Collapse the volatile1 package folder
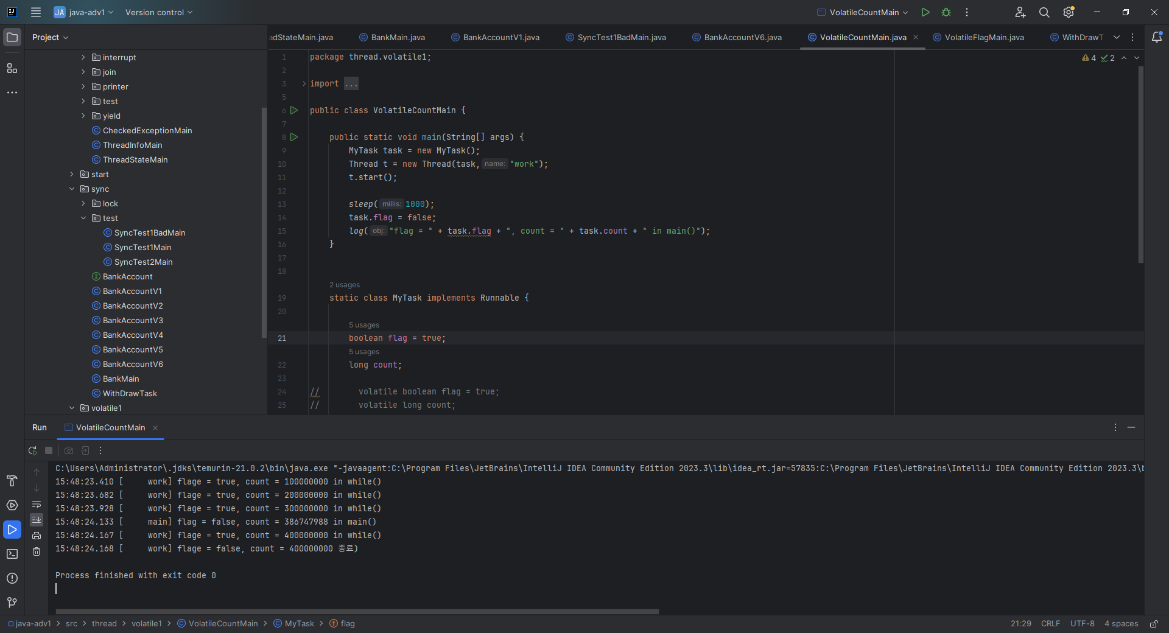The image size is (1169, 633). tap(72, 408)
